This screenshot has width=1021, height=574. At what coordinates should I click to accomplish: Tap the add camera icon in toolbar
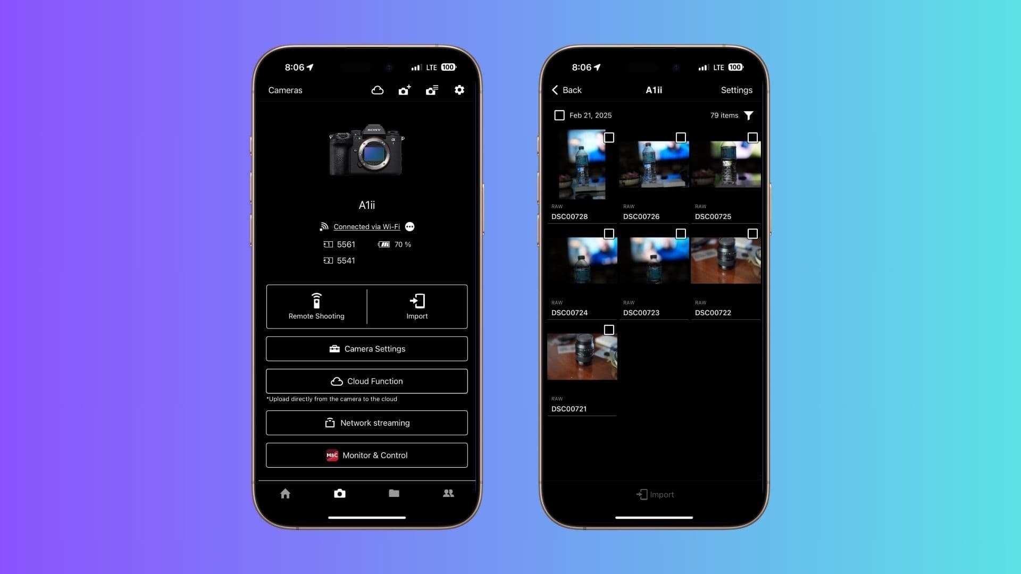point(405,90)
